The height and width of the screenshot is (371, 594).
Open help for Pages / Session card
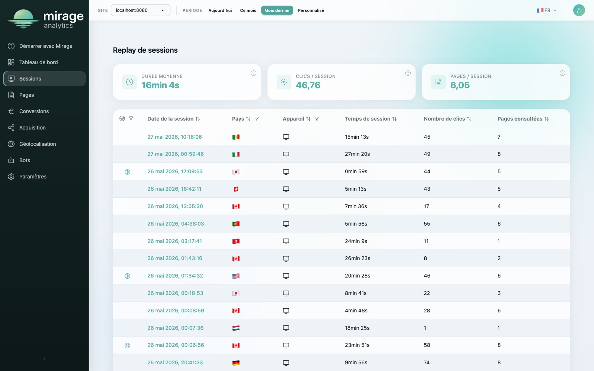click(x=562, y=73)
